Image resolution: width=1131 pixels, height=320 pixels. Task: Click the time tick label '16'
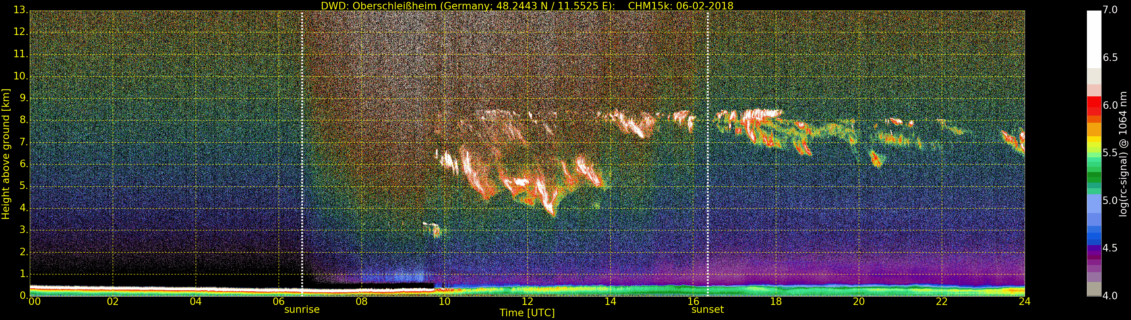click(x=693, y=302)
